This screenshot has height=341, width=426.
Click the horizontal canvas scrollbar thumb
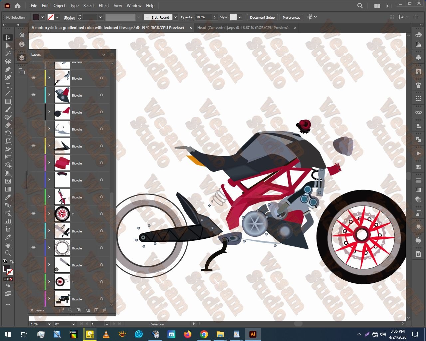click(x=298, y=323)
